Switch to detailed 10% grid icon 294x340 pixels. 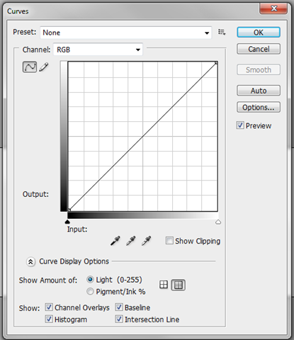(x=179, y=285)
